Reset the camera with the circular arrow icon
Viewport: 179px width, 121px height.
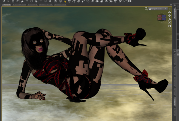coord(170,26)
